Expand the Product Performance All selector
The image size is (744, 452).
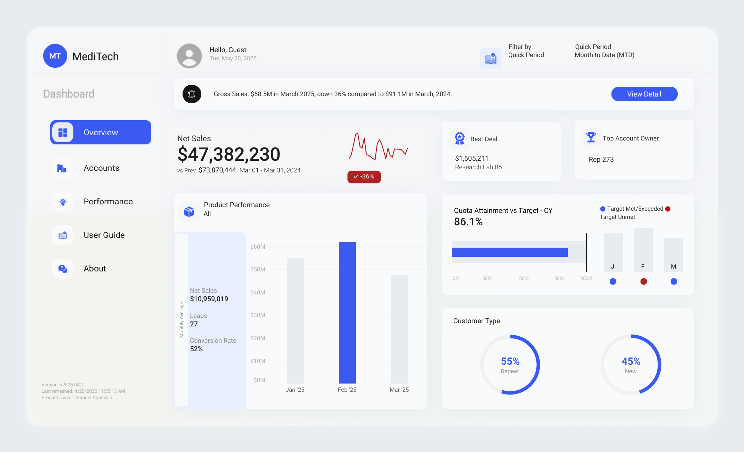207,214
